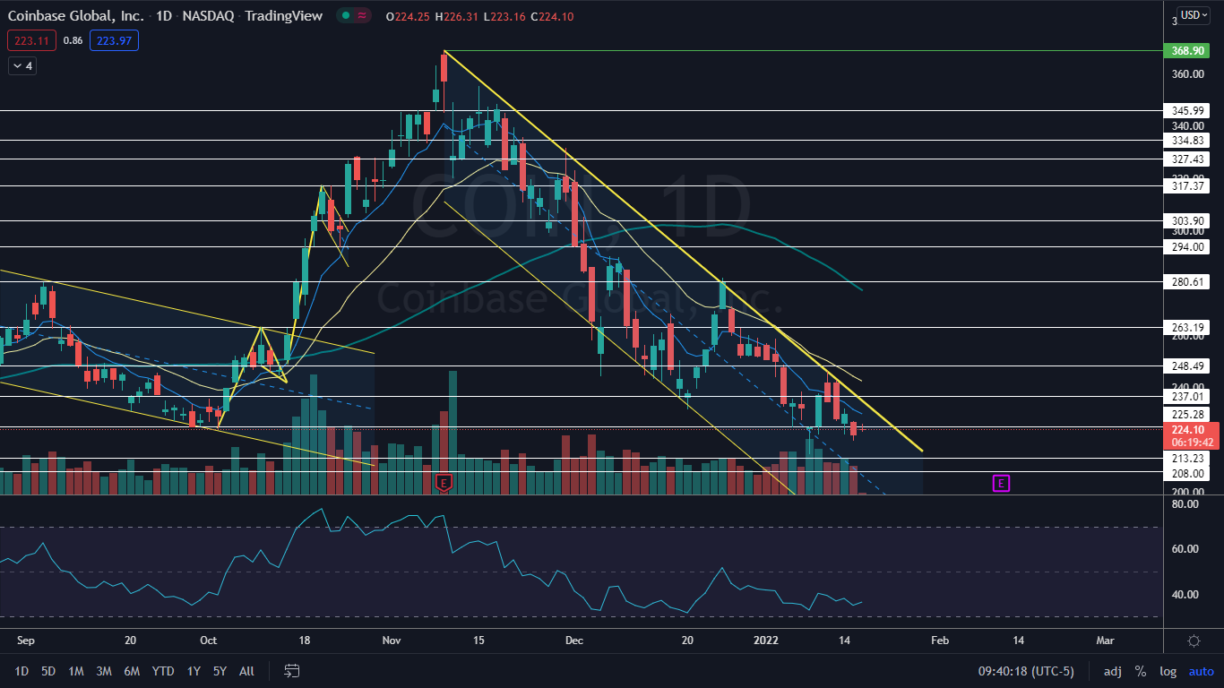Click the 248.49 price level label
This screenshot has height=688, width=1224.
1187,366
